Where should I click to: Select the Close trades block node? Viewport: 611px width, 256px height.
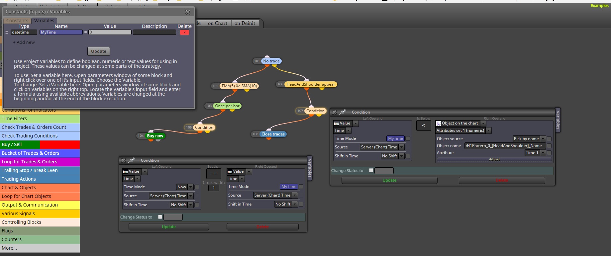pyautogui.click(x=273, y=134)
